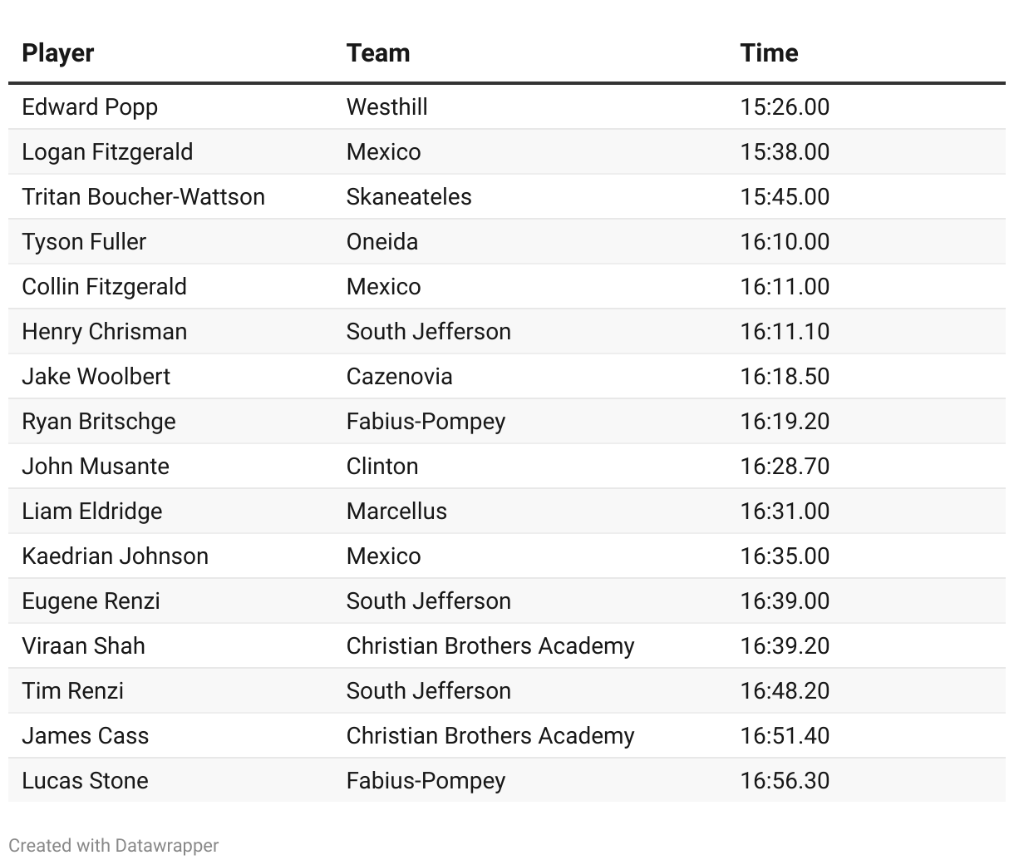Select the 15:26.00 time value
This screenshot has width=1014, height=865.
pos(785,107)
